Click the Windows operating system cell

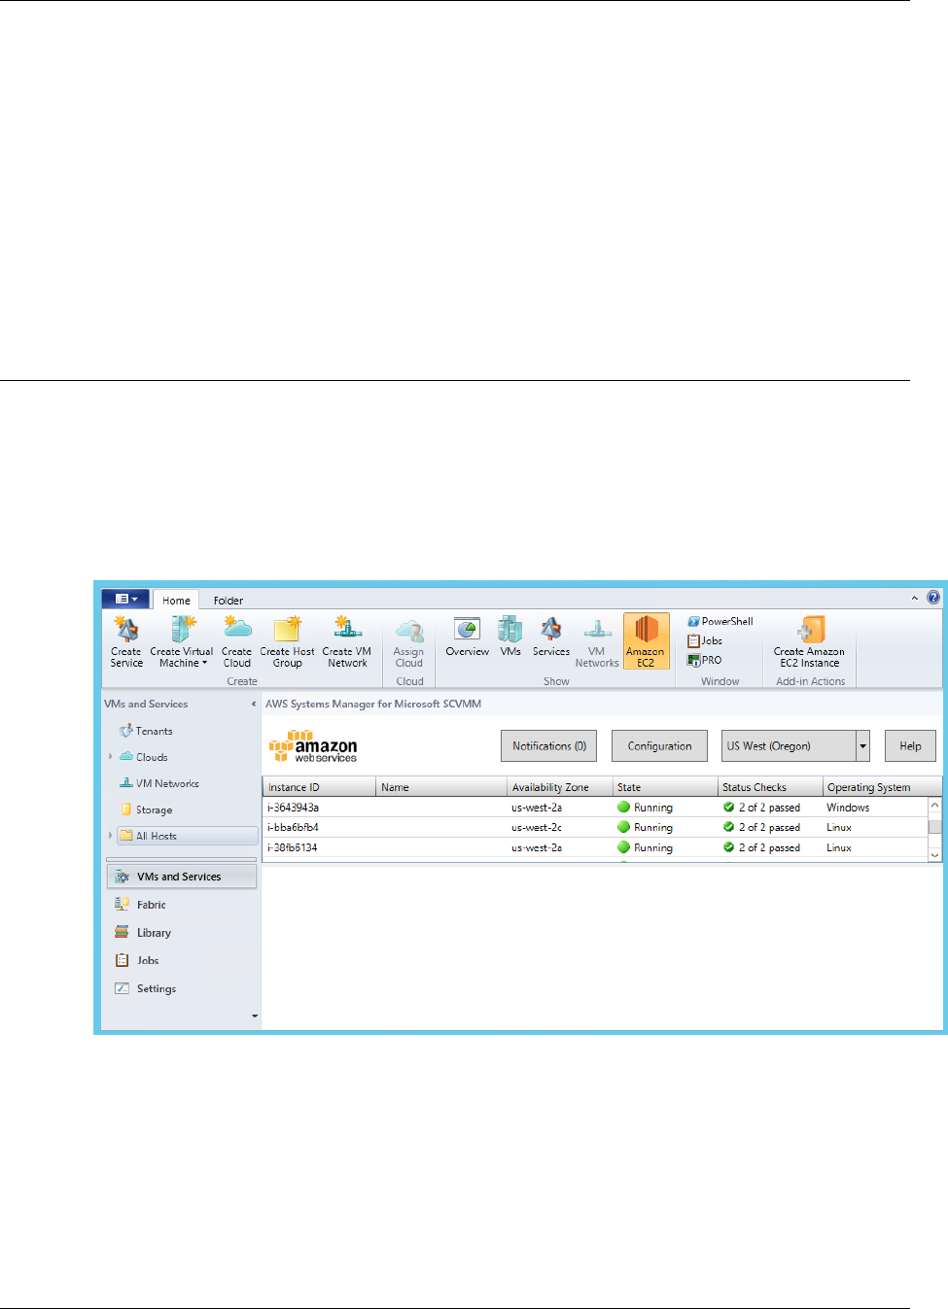(848, 808)
